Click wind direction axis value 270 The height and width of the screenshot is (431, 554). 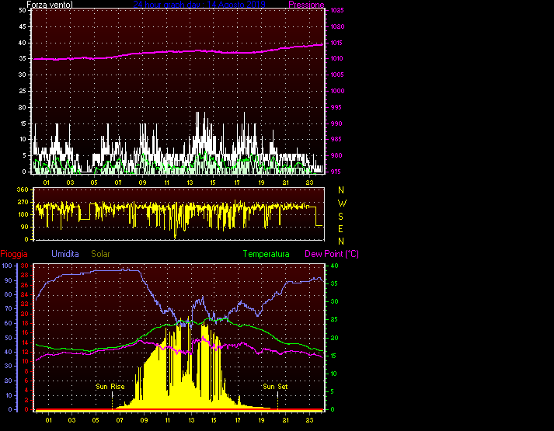pos(23,202)
